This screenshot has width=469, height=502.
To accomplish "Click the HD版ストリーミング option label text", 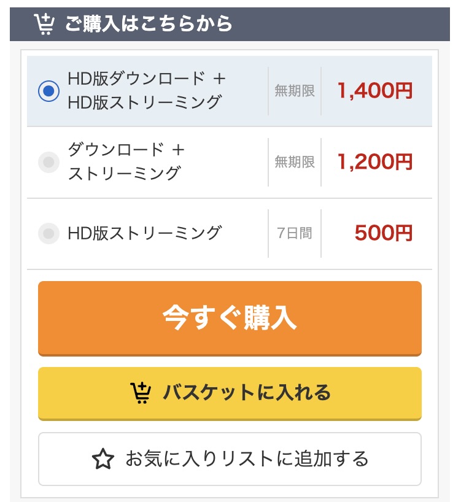I will click(144, 233).
